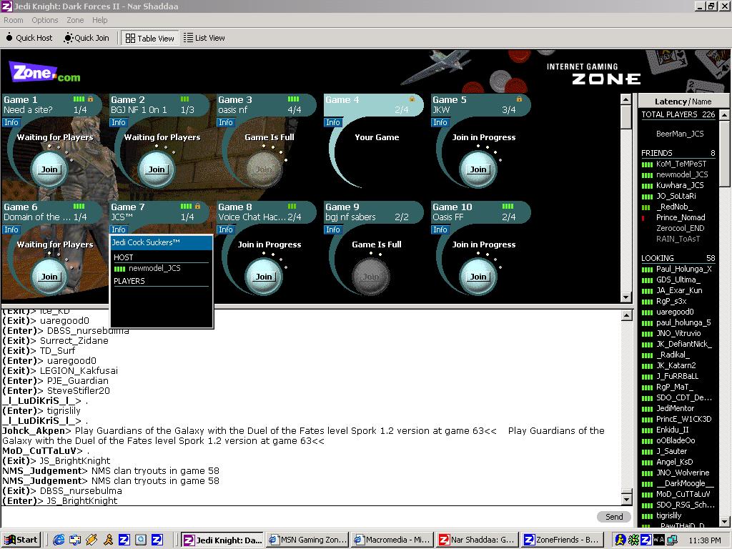This screenshot has width=732, height=549.
Task: Click the lock icon on Game 1
Action: (x=91, y=99)
